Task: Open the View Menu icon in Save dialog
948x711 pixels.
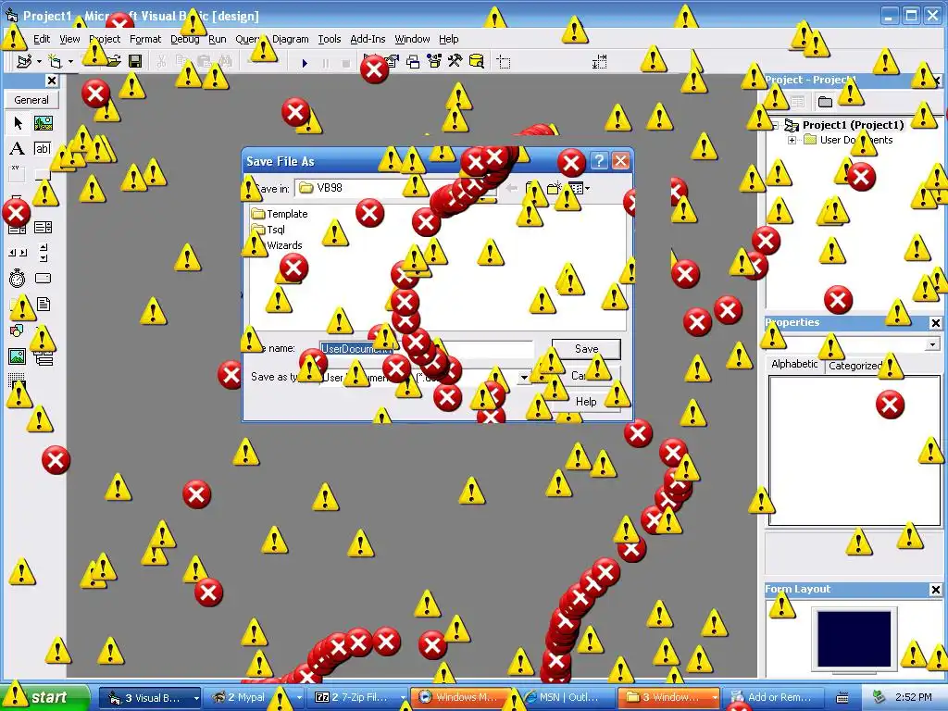Action: (x=579, y=189)
